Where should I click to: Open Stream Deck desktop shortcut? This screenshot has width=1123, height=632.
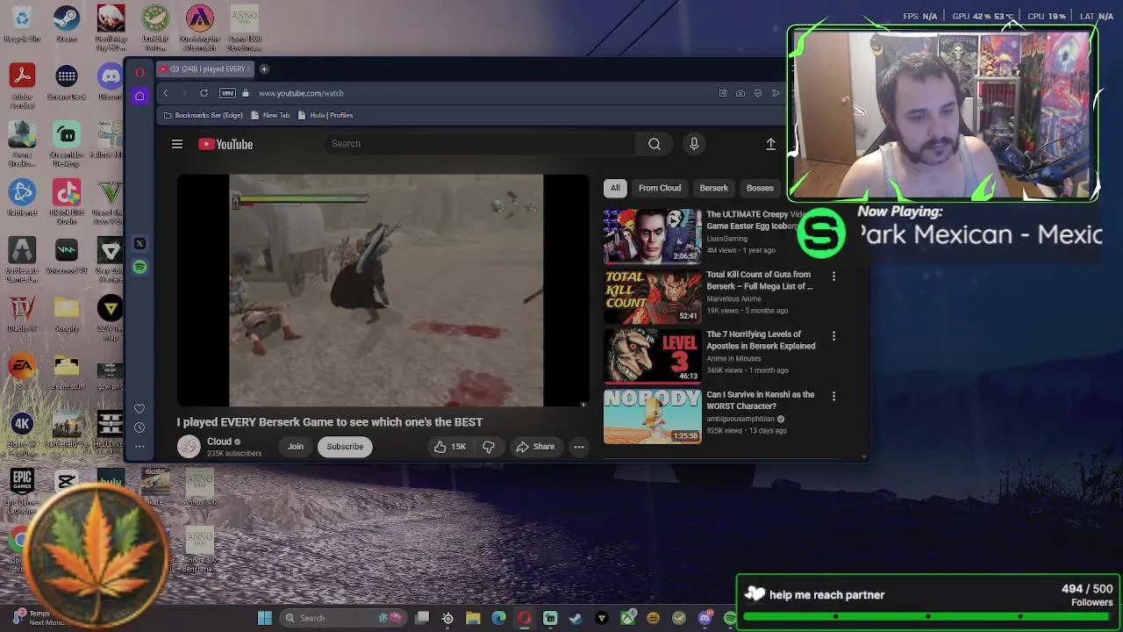click(66, 83)
